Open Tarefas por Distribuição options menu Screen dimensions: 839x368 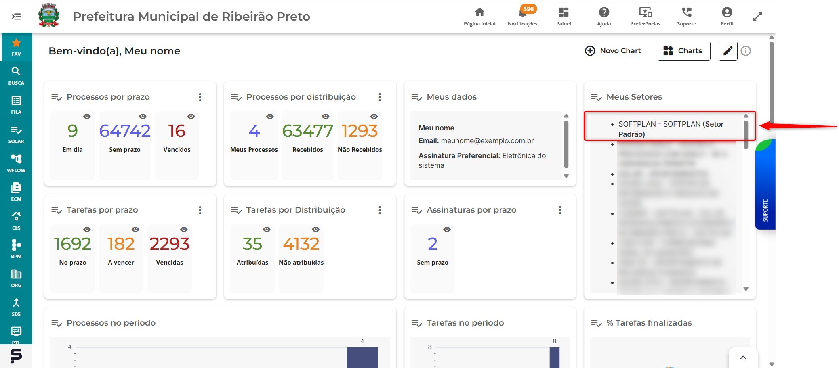click(380, 210)
